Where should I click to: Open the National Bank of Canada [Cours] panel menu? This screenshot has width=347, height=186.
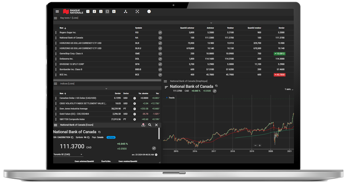coord(56,125)
